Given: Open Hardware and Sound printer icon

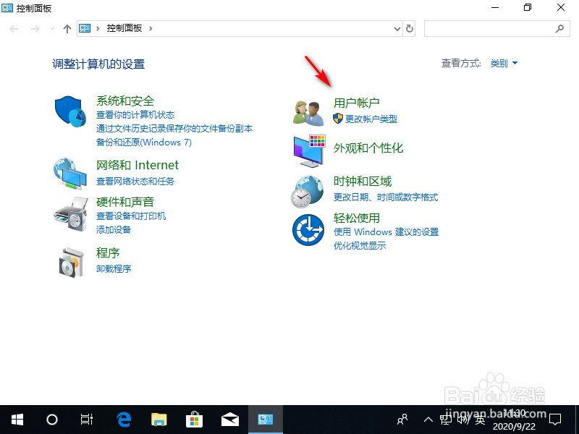Looking at the screenshot, I should [69, 213].
